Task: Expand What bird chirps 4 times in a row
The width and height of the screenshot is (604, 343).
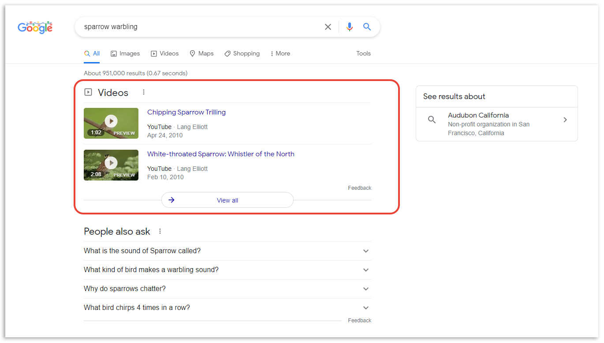Action: tap(227, 308)
